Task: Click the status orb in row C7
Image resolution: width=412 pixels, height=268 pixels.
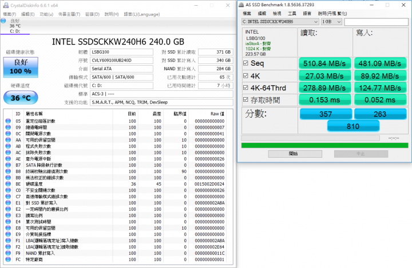Action: (x=8, y=197)
